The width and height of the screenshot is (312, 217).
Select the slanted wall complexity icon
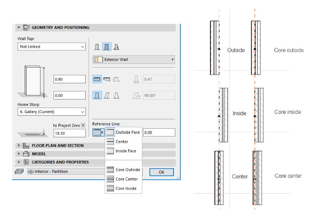point(107,95)
